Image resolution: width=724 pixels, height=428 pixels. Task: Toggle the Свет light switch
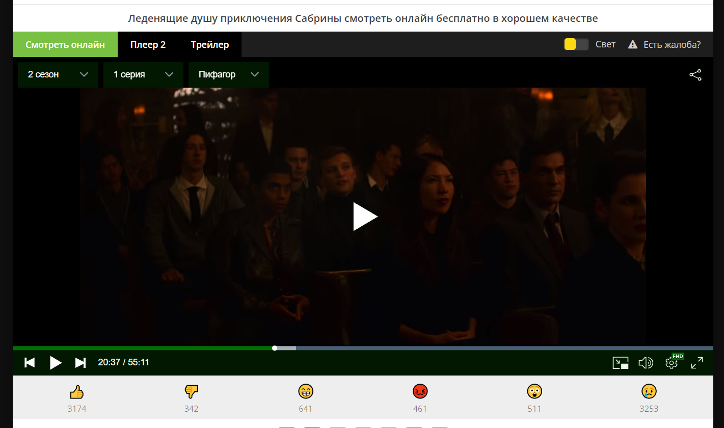click(x=576, y=44)
